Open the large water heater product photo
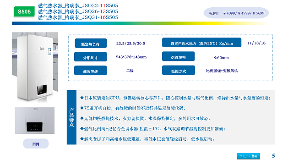 tap(35, 66)
